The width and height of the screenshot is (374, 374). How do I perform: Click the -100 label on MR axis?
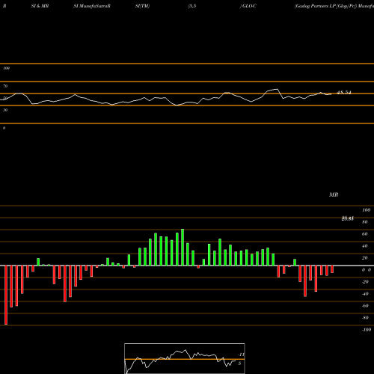pyautogui.click(x=367, y=330)
